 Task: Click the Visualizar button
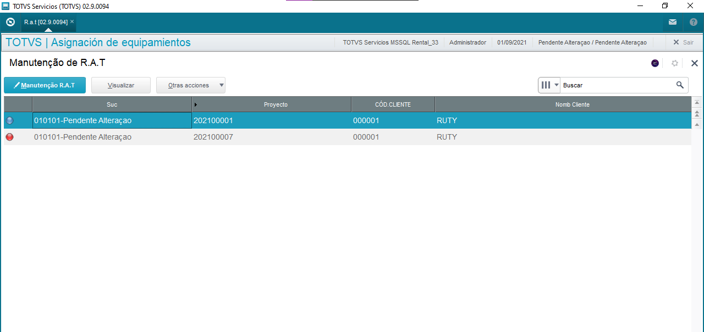(x=121, y=85)
